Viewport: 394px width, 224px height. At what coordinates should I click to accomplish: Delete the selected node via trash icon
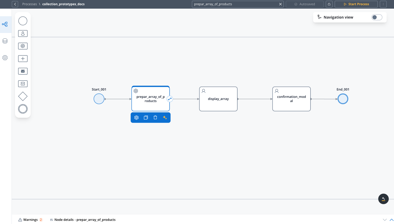coord(155,118)
